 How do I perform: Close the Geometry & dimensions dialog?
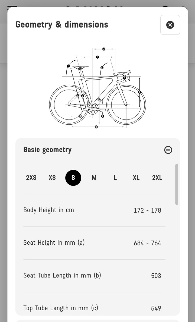170,25
